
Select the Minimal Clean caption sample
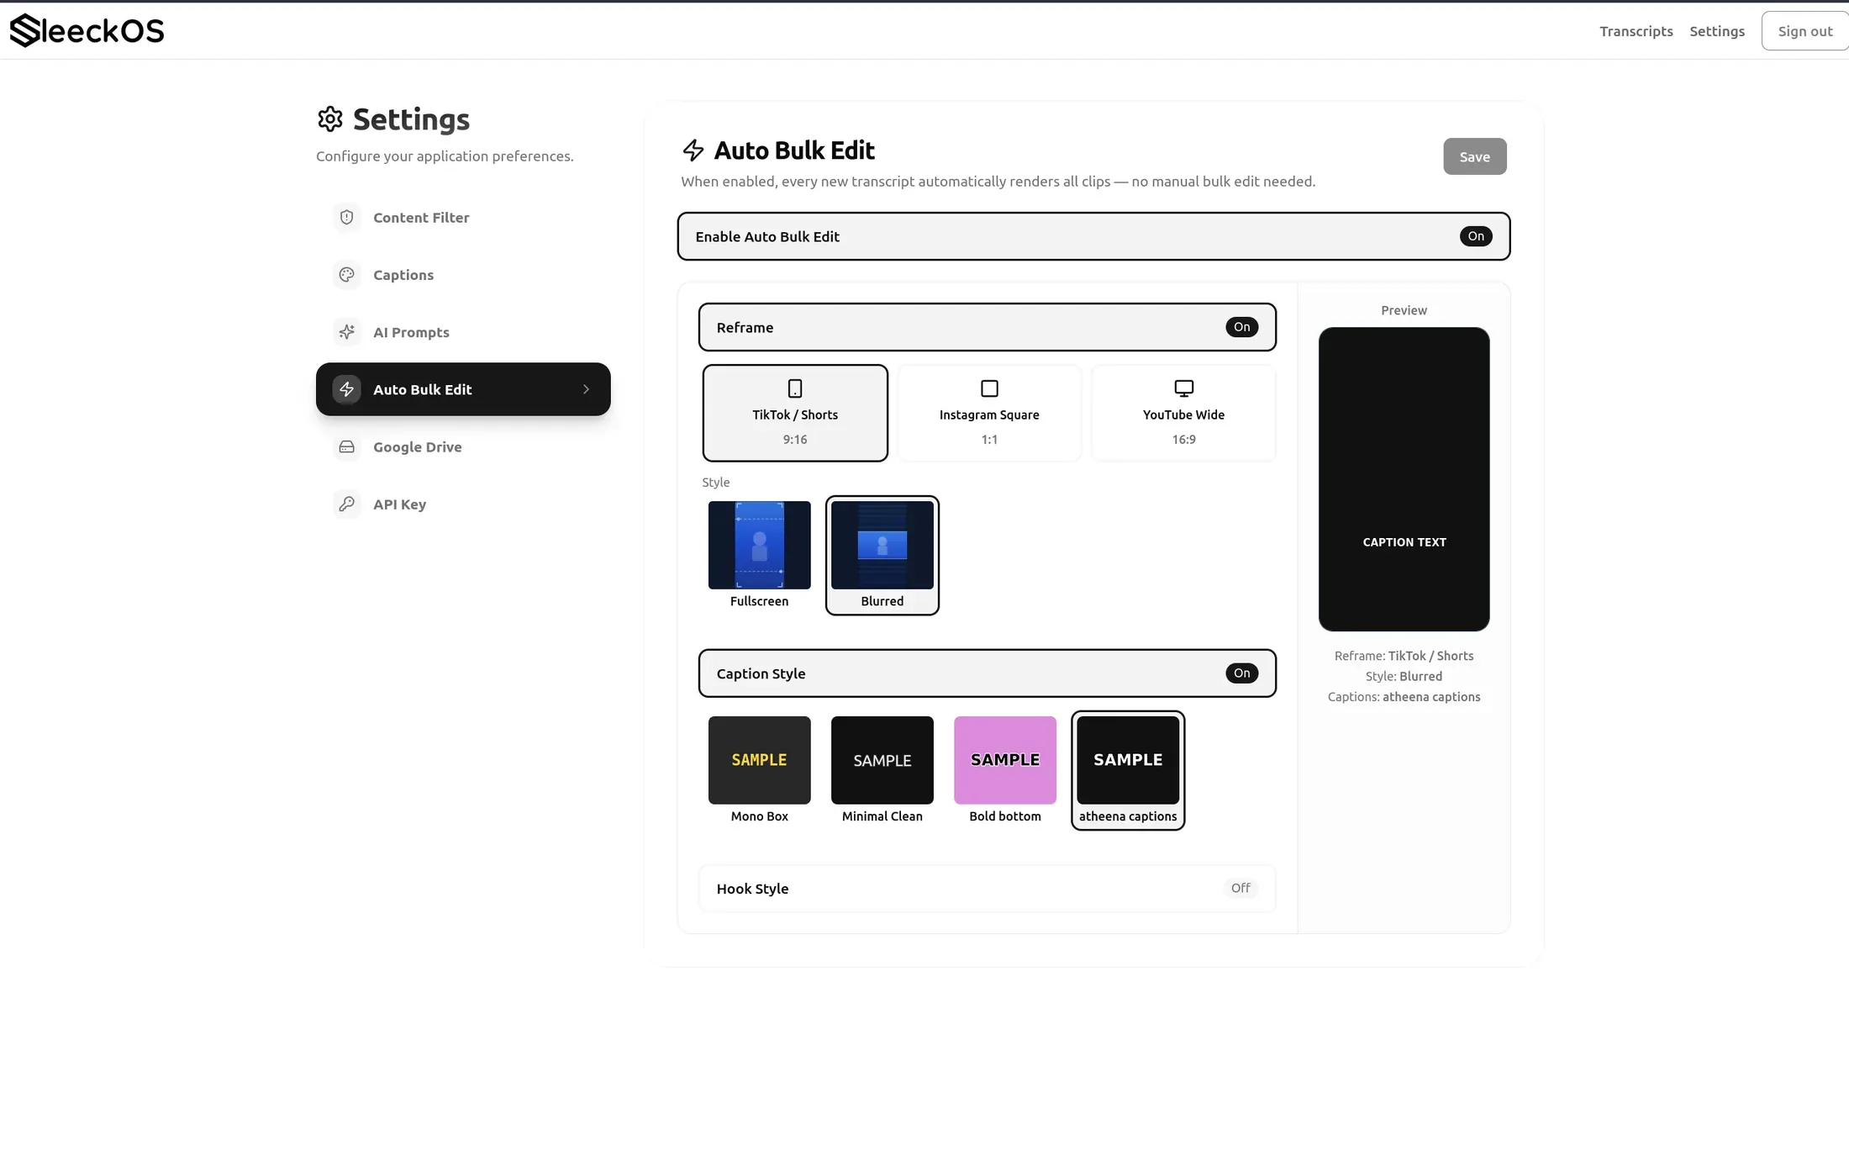coord(882,760)
